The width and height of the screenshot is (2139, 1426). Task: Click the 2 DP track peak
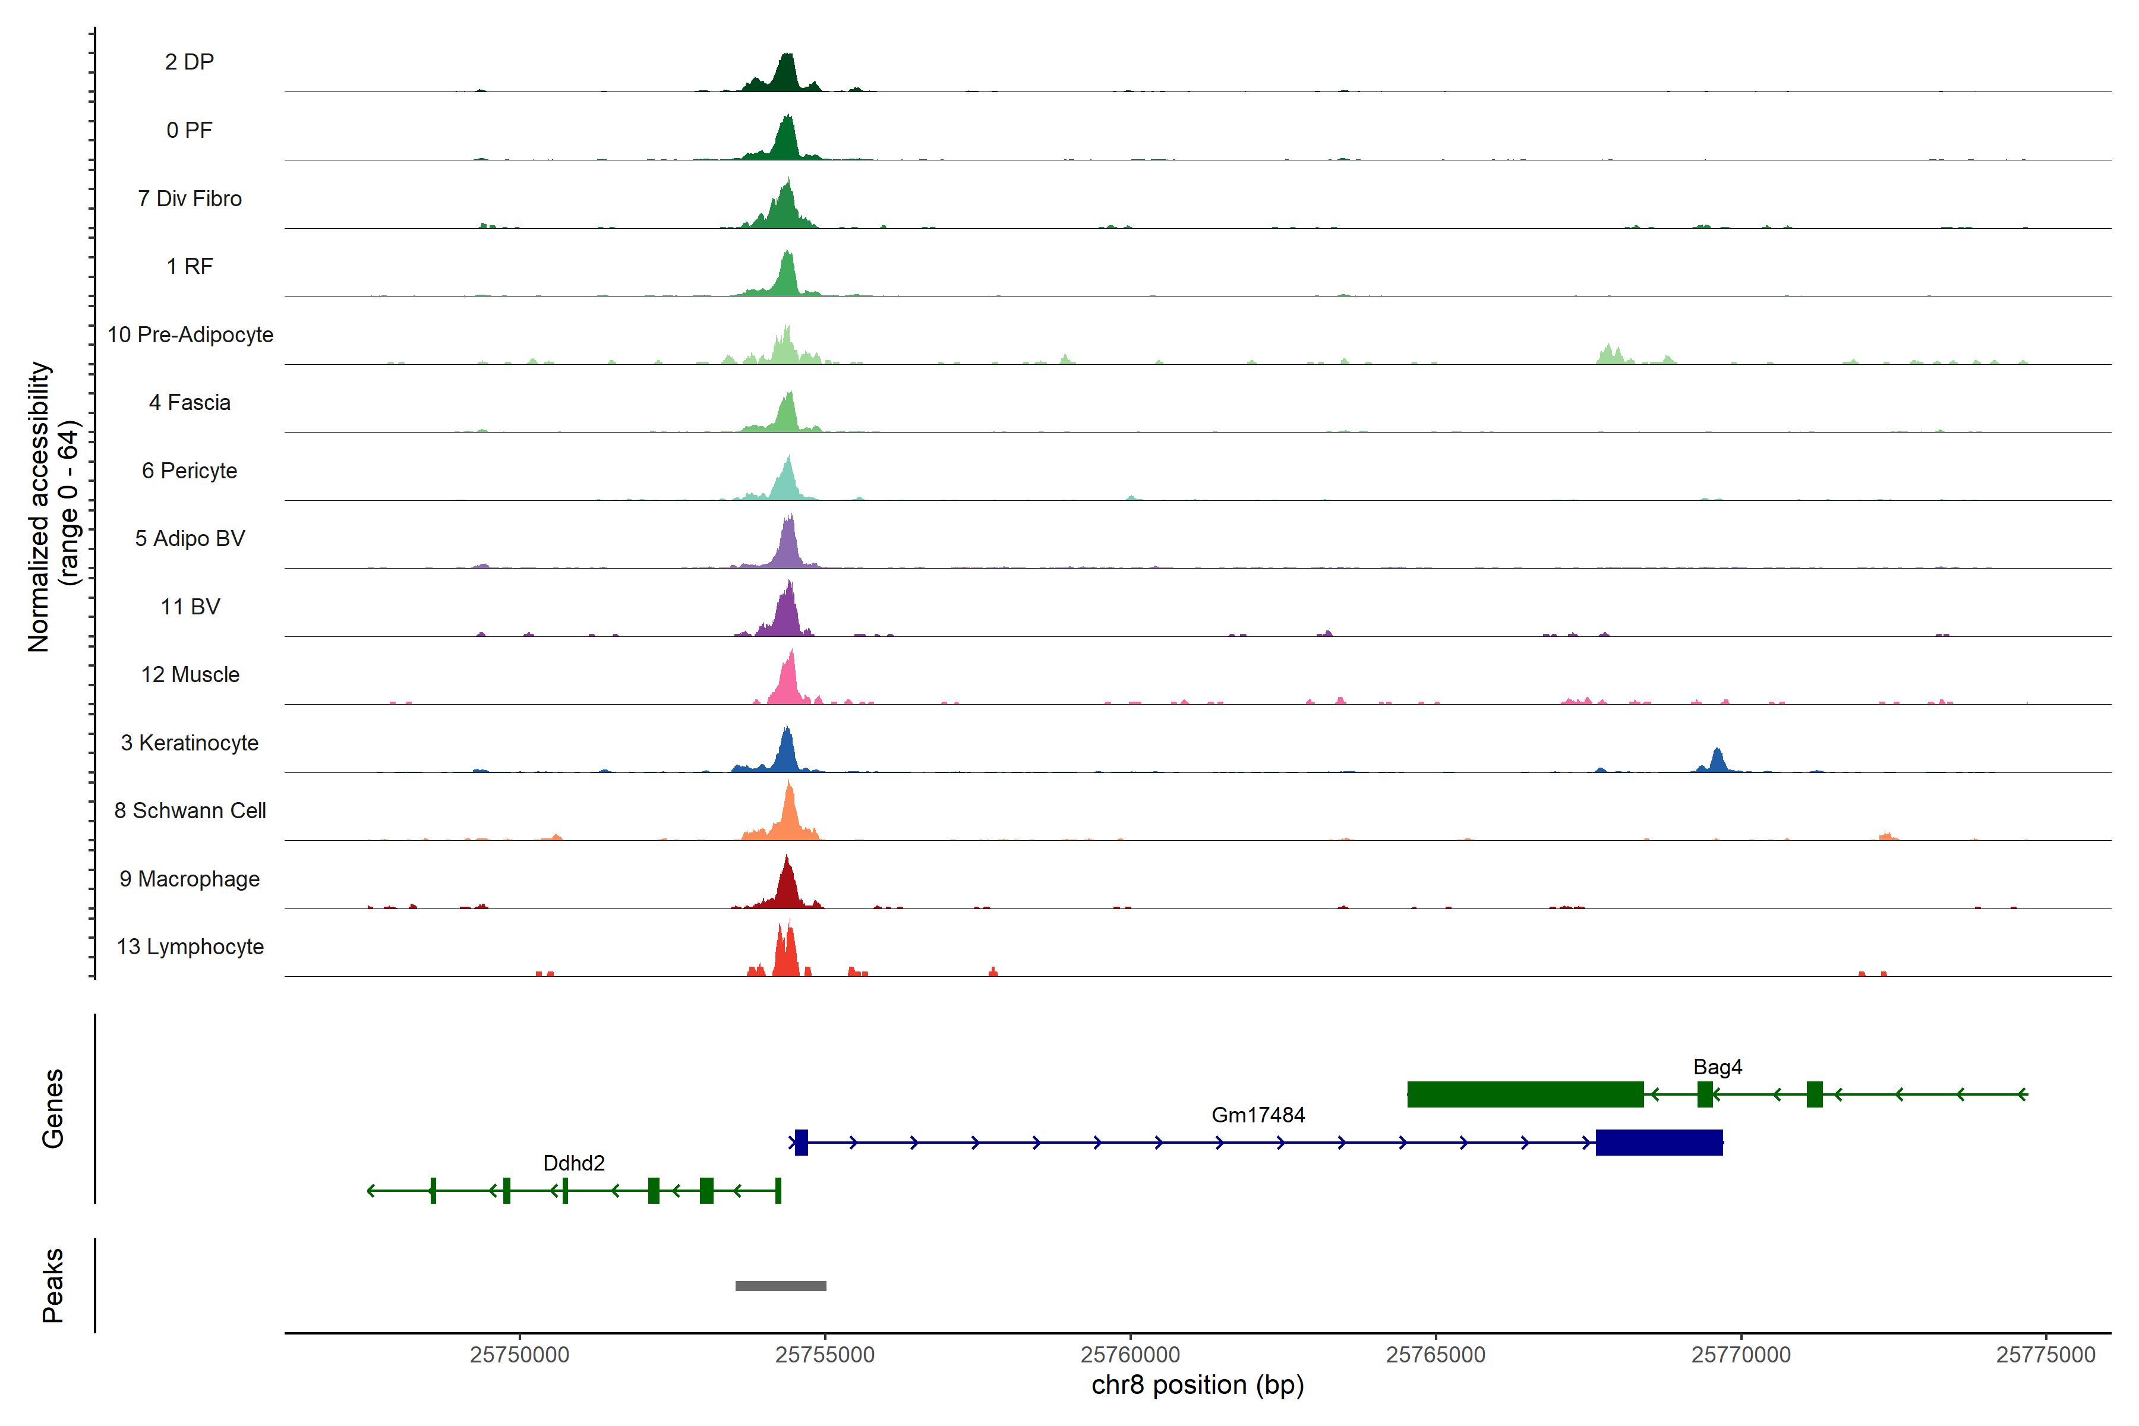pos(785,75)
